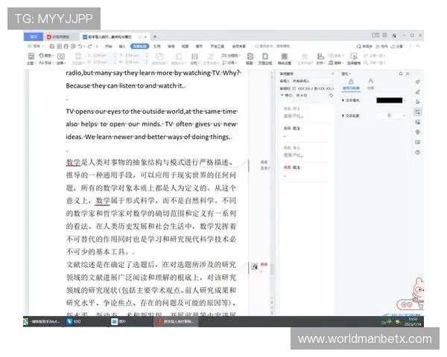This screenshot has height=357, width=447.
Task: Click the Save icon in quick access toolbar
Action: tap(52, 46)
